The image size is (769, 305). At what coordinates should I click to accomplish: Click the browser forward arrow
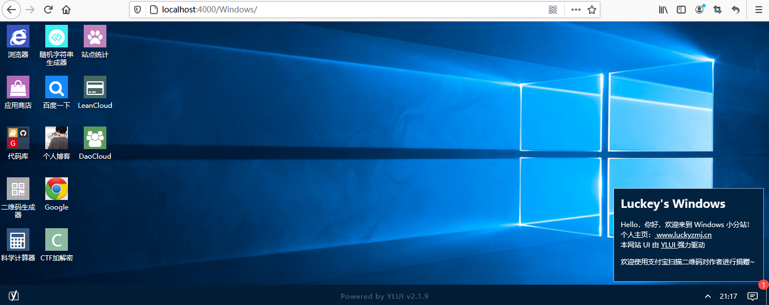(30, 10)
